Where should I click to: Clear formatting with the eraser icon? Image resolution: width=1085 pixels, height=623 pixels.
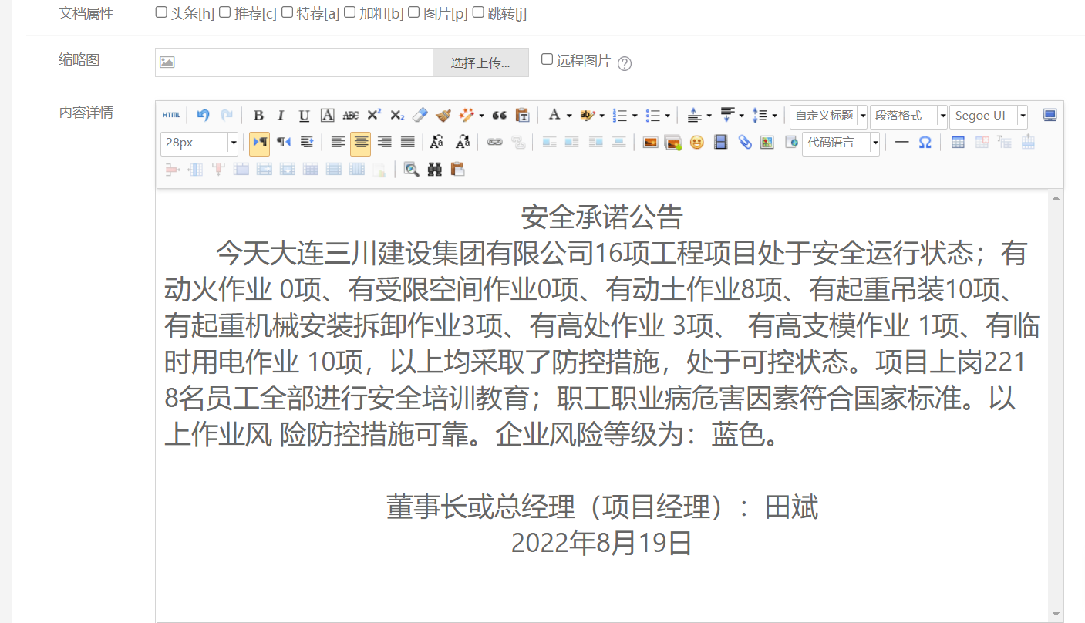(x=420, y=116)
